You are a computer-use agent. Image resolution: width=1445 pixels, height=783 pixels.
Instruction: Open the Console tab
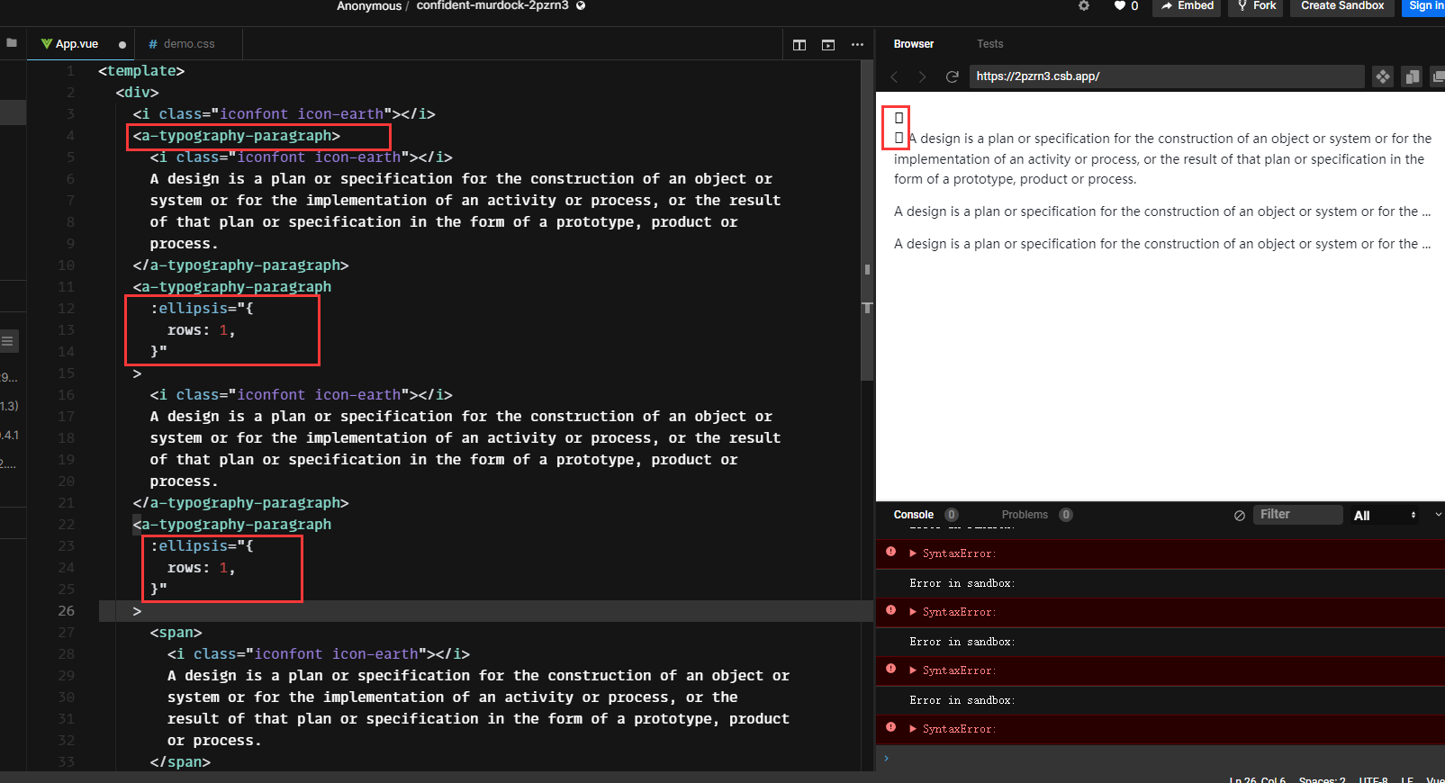coord(914,515)
